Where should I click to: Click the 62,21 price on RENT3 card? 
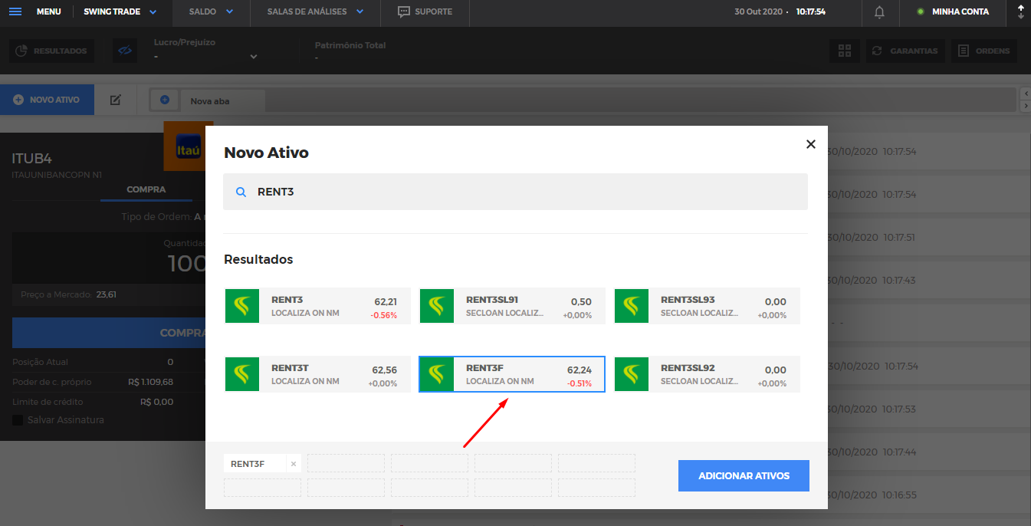pos(386,302)
